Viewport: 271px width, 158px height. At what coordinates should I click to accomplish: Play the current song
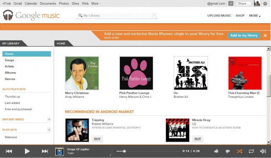coord(27,151)
